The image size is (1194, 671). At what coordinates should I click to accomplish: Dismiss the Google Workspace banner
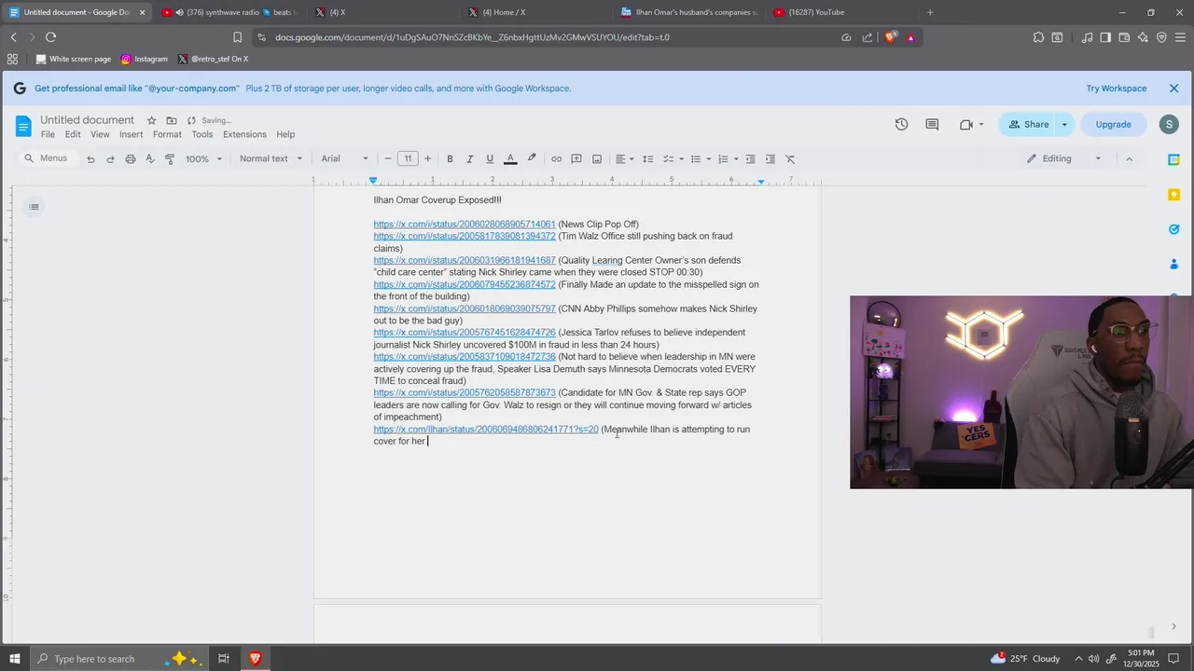click(x=1174, y=89)
